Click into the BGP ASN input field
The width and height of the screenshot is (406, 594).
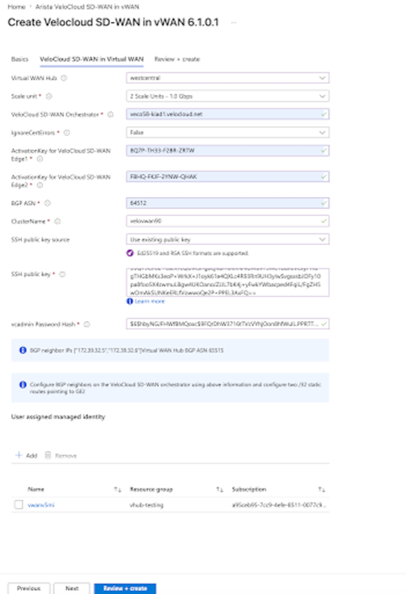227,203
